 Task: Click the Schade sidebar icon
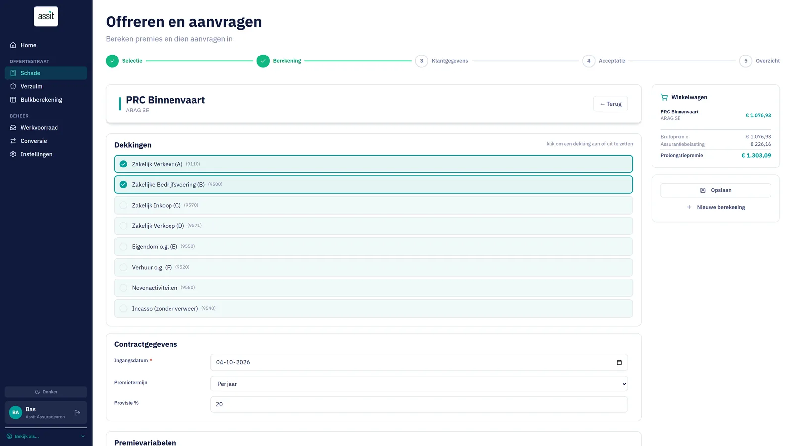[13, 73]
